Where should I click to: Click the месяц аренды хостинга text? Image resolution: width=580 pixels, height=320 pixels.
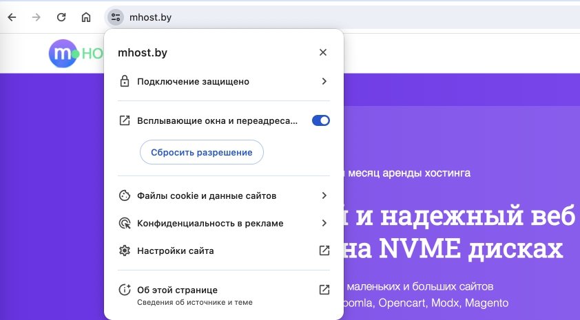click(409, 173)
